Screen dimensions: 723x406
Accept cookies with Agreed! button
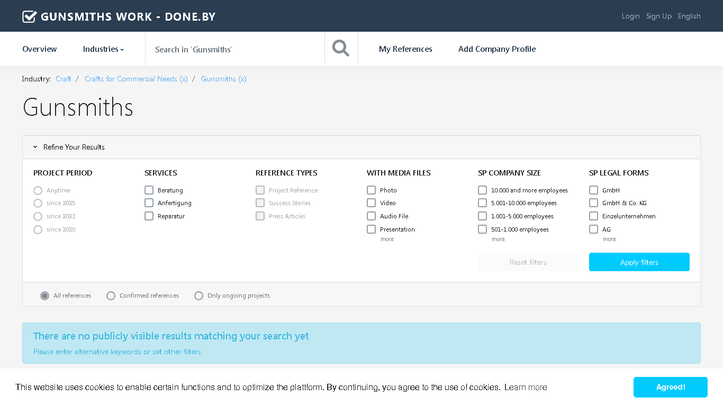click(671, 387)
